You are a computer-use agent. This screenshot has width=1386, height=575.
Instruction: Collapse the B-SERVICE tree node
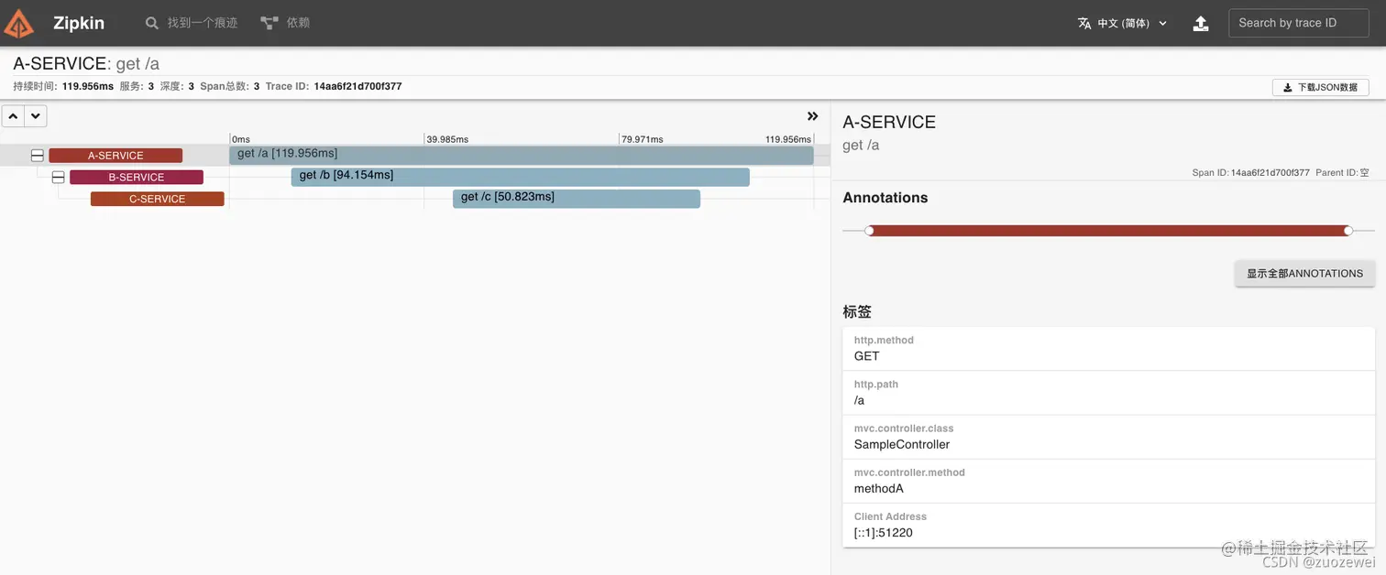[59, 178]
